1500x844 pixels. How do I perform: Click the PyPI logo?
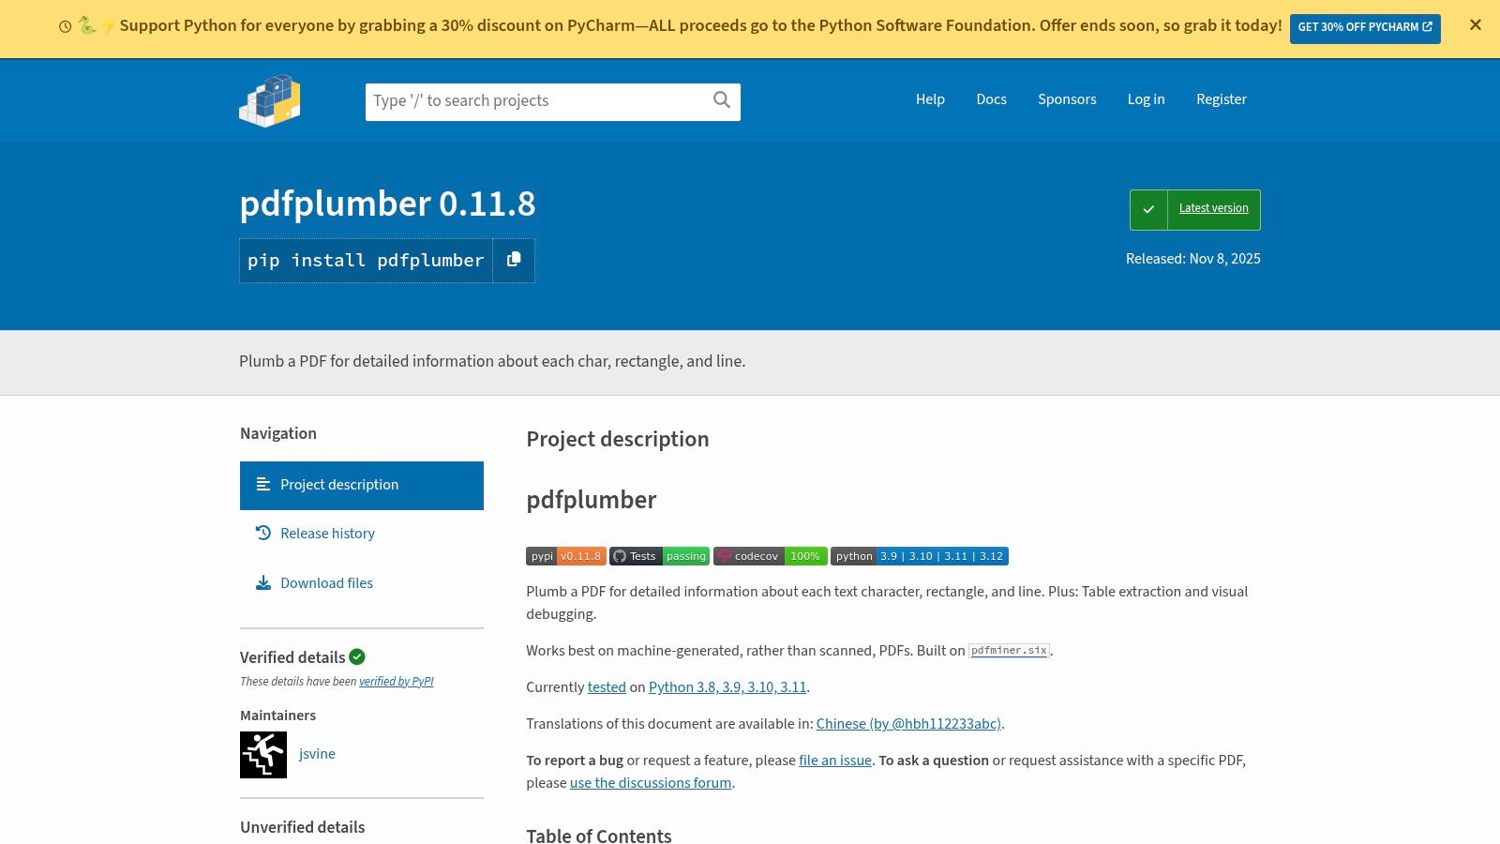coord(269,99)
